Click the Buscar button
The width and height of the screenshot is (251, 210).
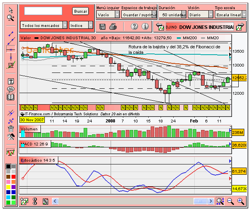click(80, 11)
